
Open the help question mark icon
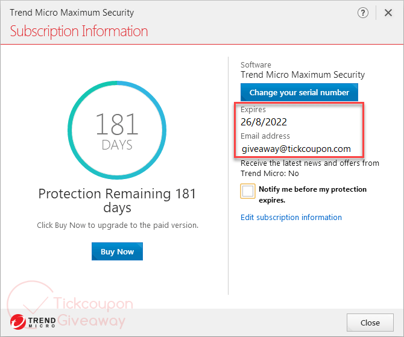(x=363, y=13)
